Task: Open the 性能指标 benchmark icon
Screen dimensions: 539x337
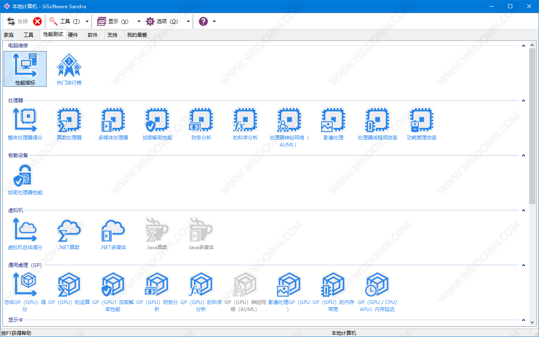Action: coord(25,69)
